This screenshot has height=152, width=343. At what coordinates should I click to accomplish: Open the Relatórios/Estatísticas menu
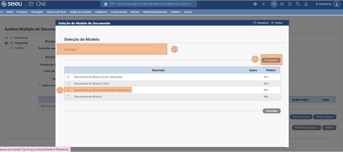[x=155, y=12]
